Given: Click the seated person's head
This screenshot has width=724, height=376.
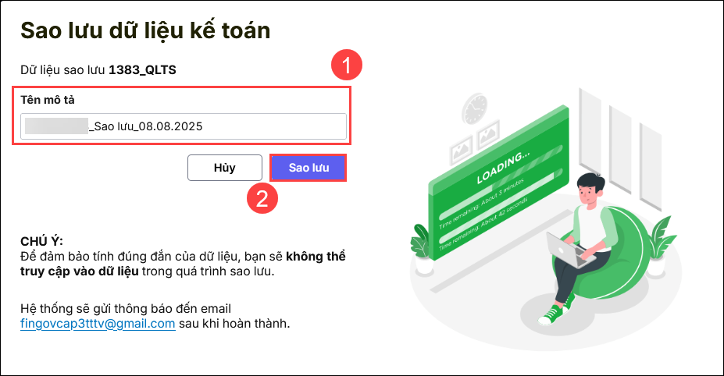Looking at the screenshot, I should click(589, 190).
